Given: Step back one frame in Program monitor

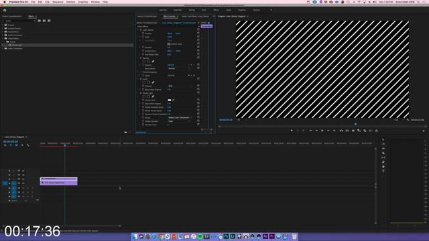Looking at the screenshot, I should pos(316,131).
